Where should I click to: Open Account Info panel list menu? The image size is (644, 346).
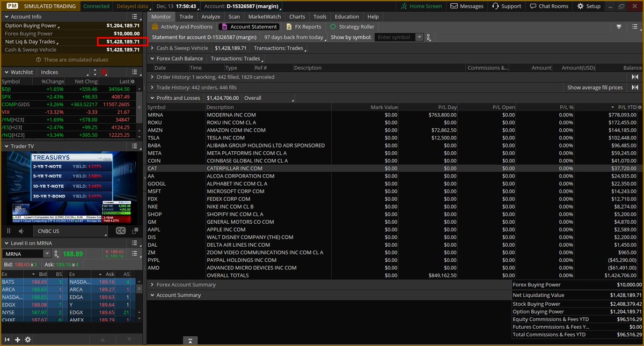coord(134,17)
